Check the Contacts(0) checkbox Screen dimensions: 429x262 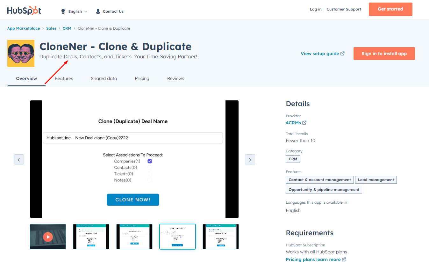150,168
